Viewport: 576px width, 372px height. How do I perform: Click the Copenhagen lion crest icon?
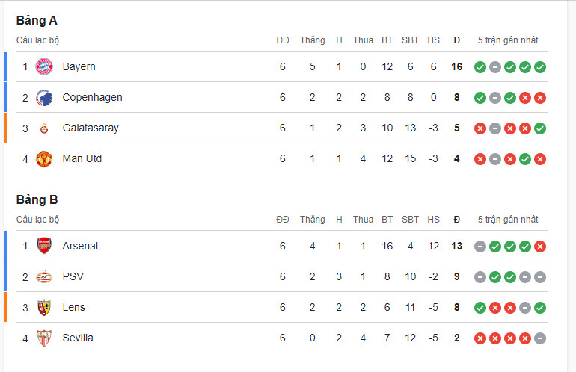44,98
